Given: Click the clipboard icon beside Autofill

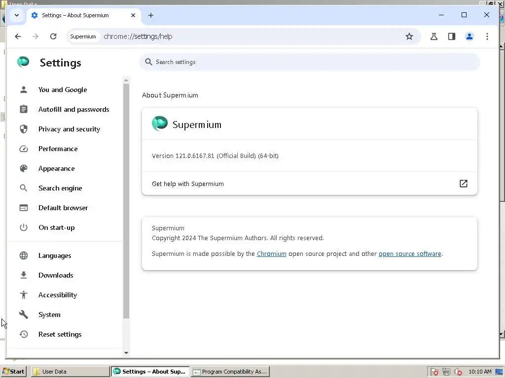Looking at the screenshot, I should (24, 109).
